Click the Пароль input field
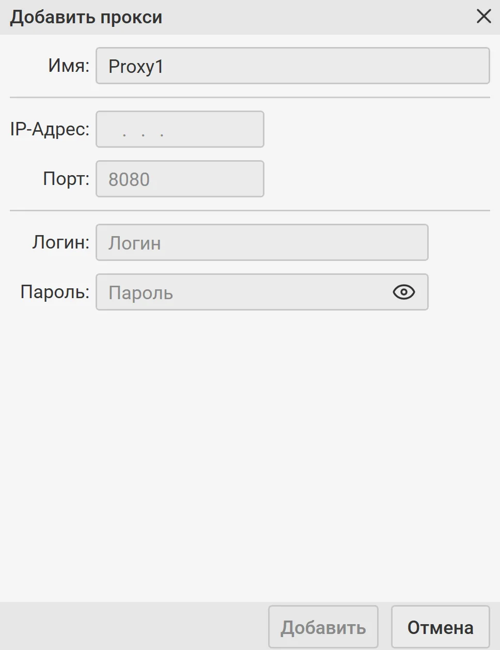This screenshot has width=500, height=650. 243,292
